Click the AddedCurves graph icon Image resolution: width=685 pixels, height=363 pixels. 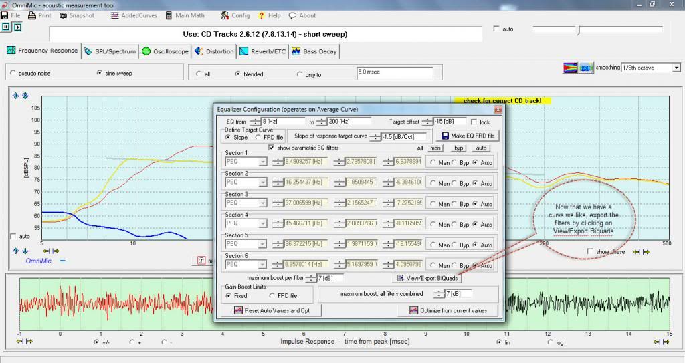[x=115, y=15]
